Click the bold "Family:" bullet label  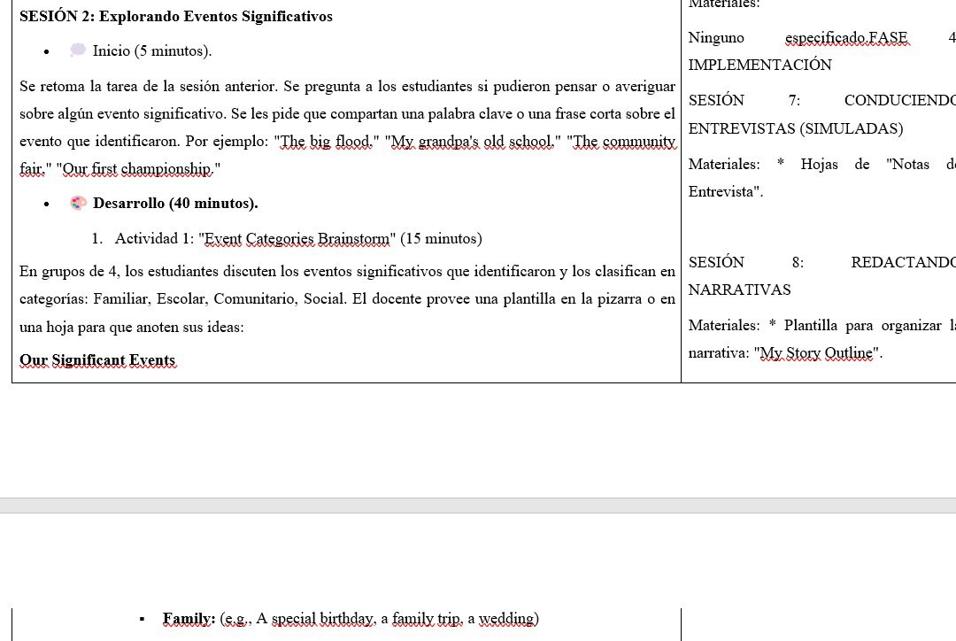click(x=189, y=619)
